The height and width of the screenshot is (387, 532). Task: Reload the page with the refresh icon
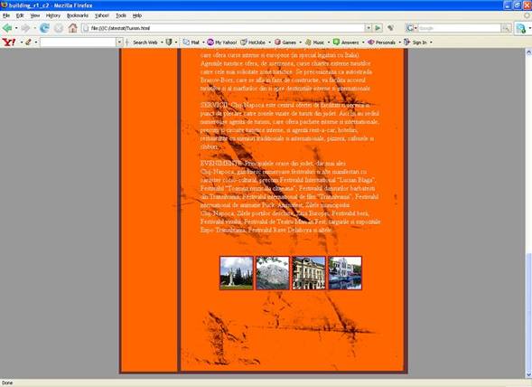pyautogui.click(x=44, y=28)
